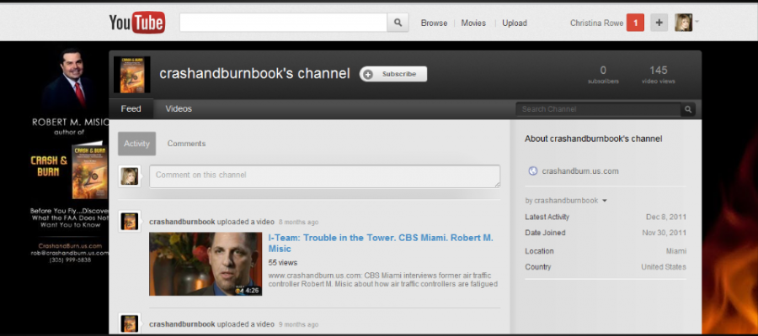Click the channel search magnifier icon
Image resolution: width=758 pixels, height=336 pixels.
[688, 109]
